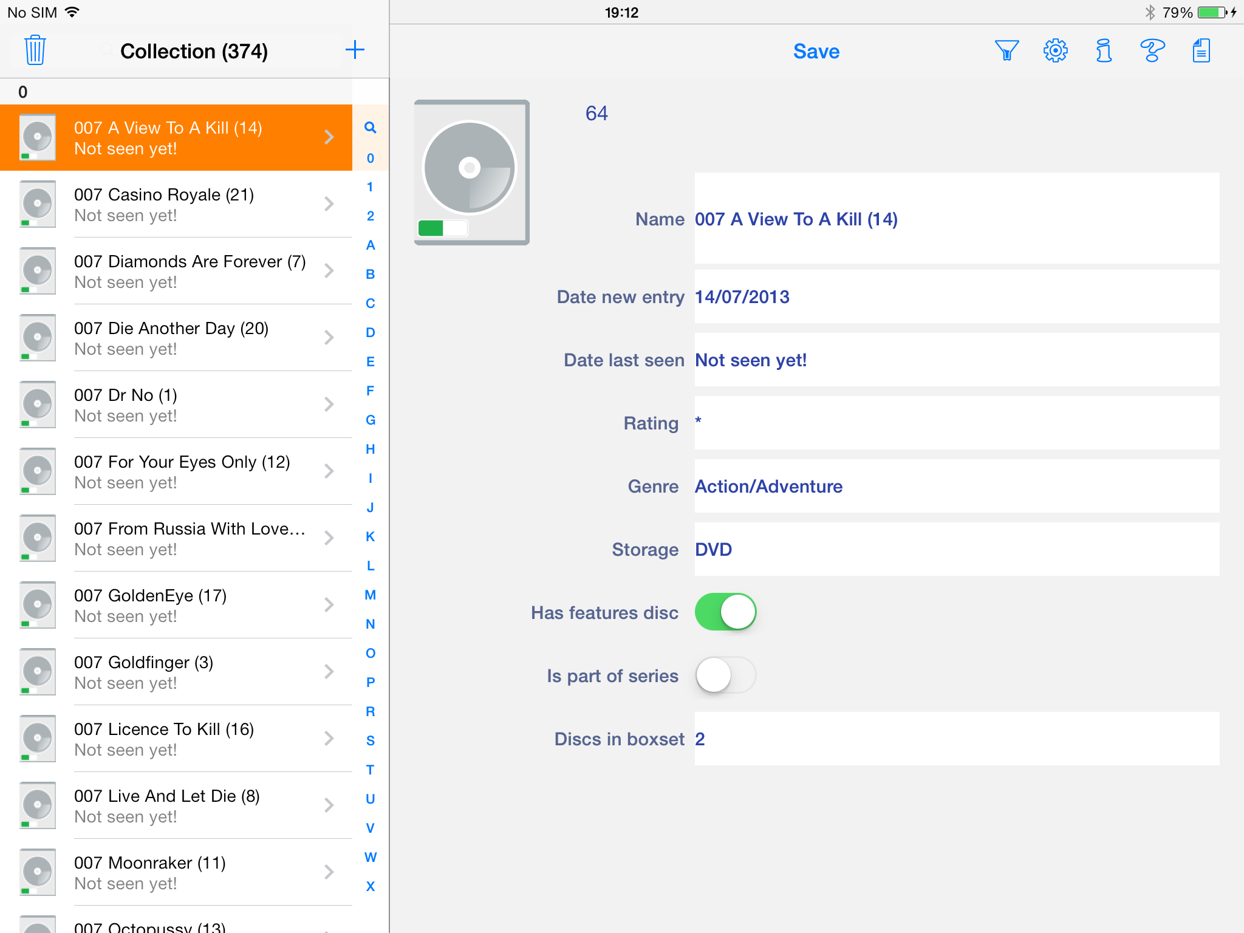This screenshot has width=1244, height=933.
Task: Enable the Is part of series switch
Action: point(725,675)
